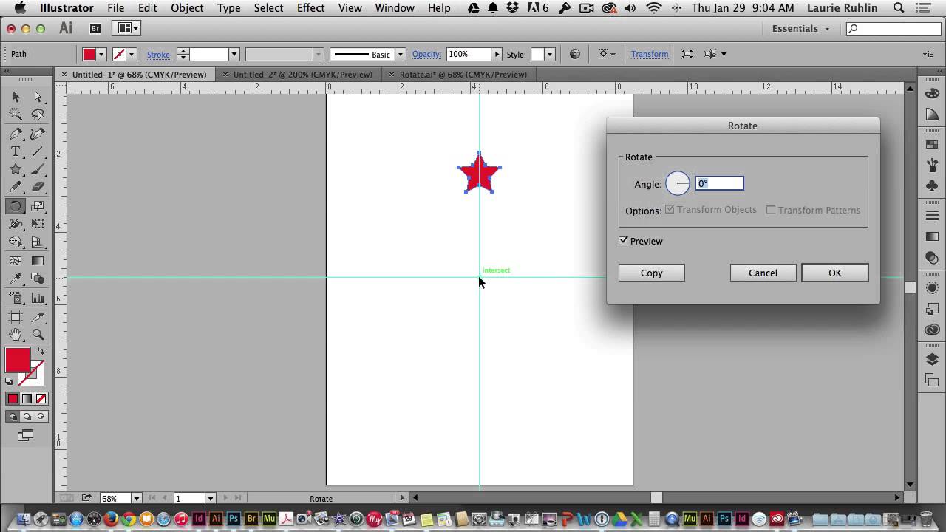
Task: Select the Magic Wand tool
Action: click(15, 115)
